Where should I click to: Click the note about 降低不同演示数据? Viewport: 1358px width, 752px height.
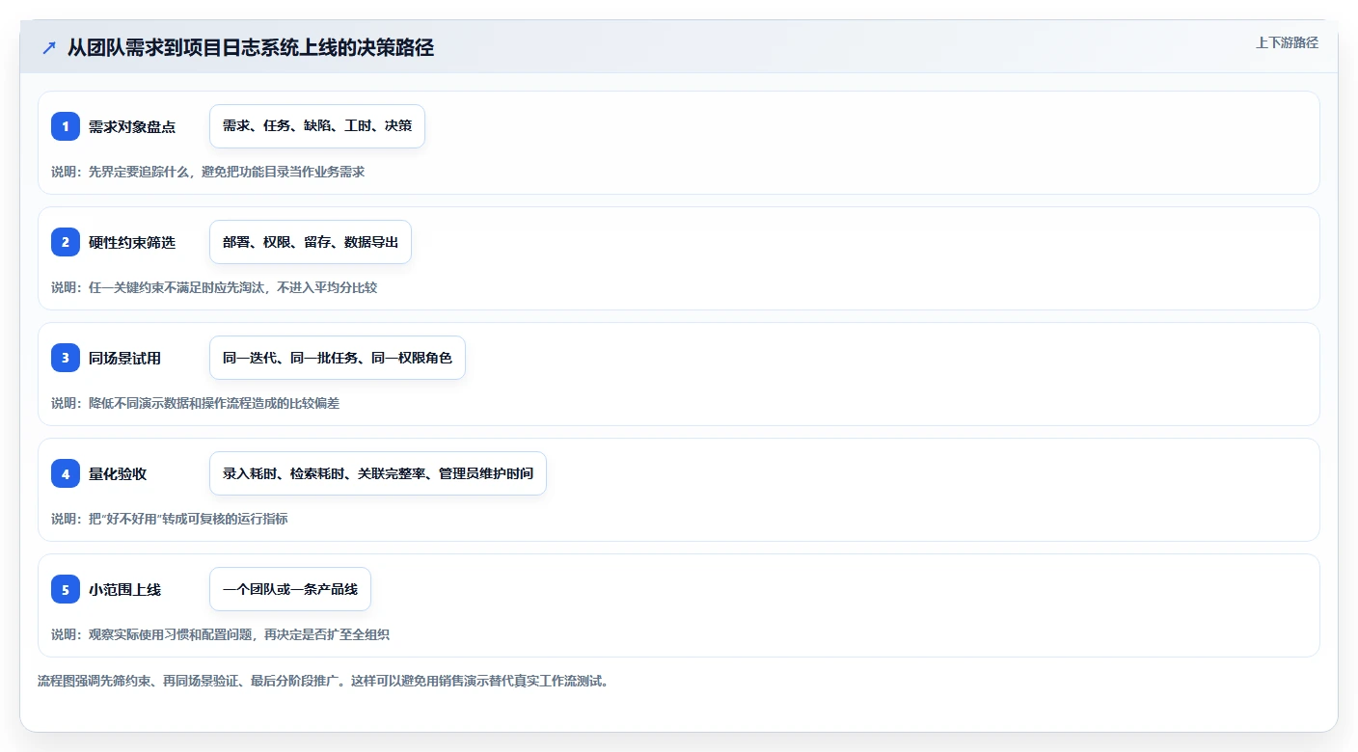(196, 403)
